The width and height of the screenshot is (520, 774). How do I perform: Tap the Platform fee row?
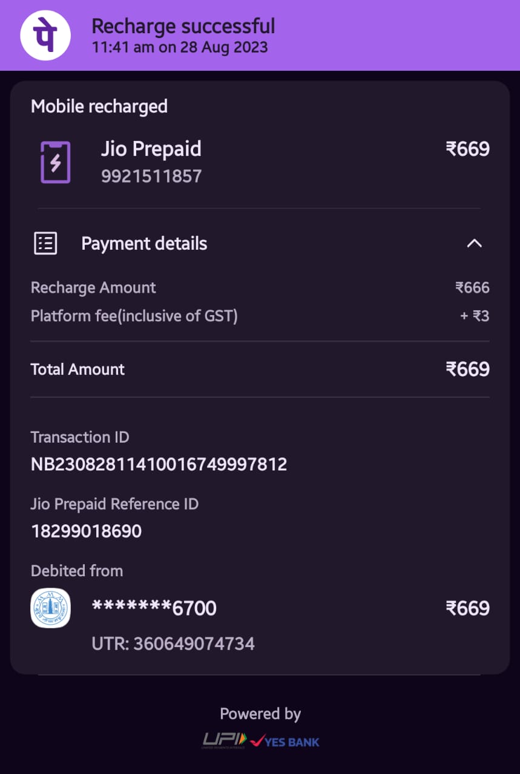pyautogui.click(x=260, y=316)
